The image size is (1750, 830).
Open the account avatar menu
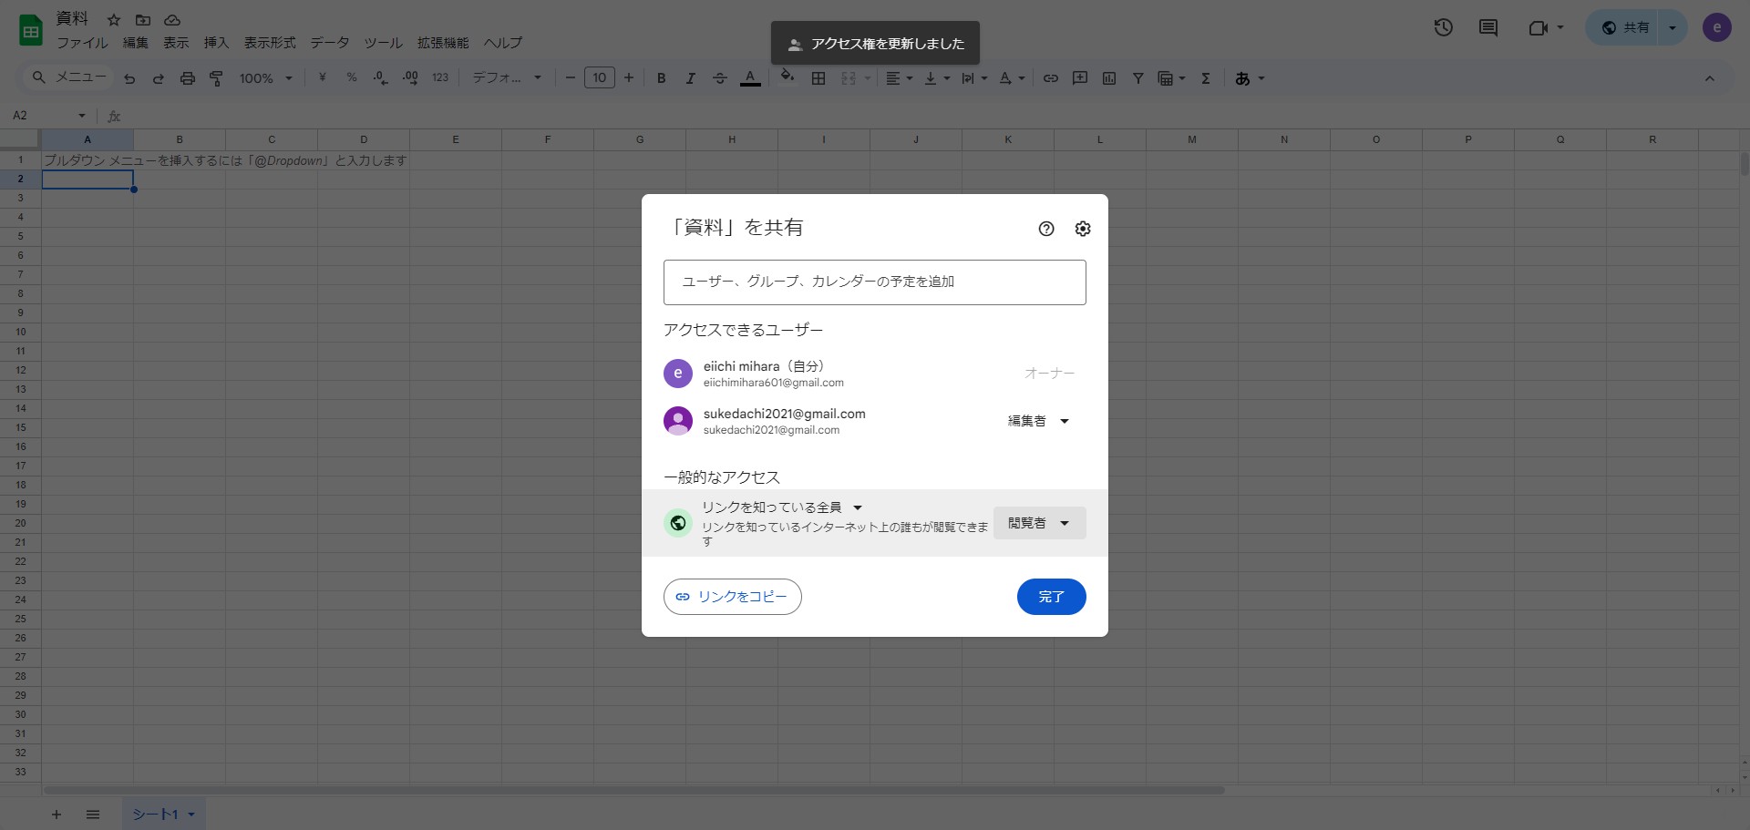(1717, 27)
